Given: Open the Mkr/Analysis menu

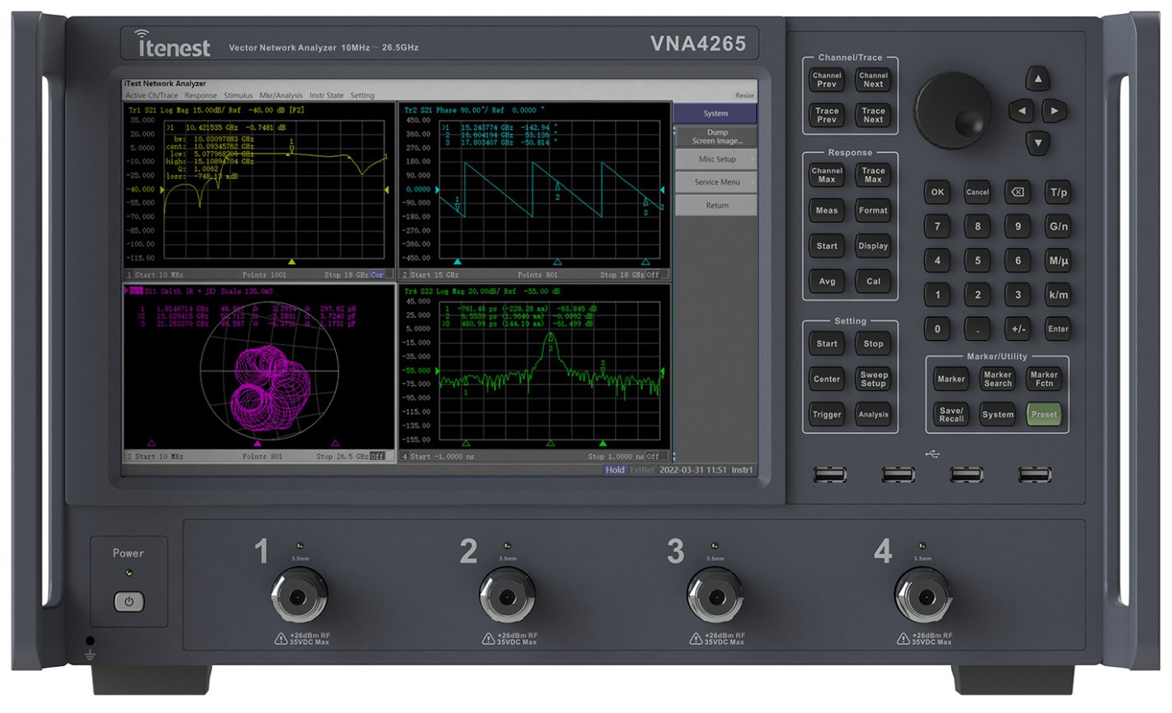Looking at the screenshot, I should point(281,96).
